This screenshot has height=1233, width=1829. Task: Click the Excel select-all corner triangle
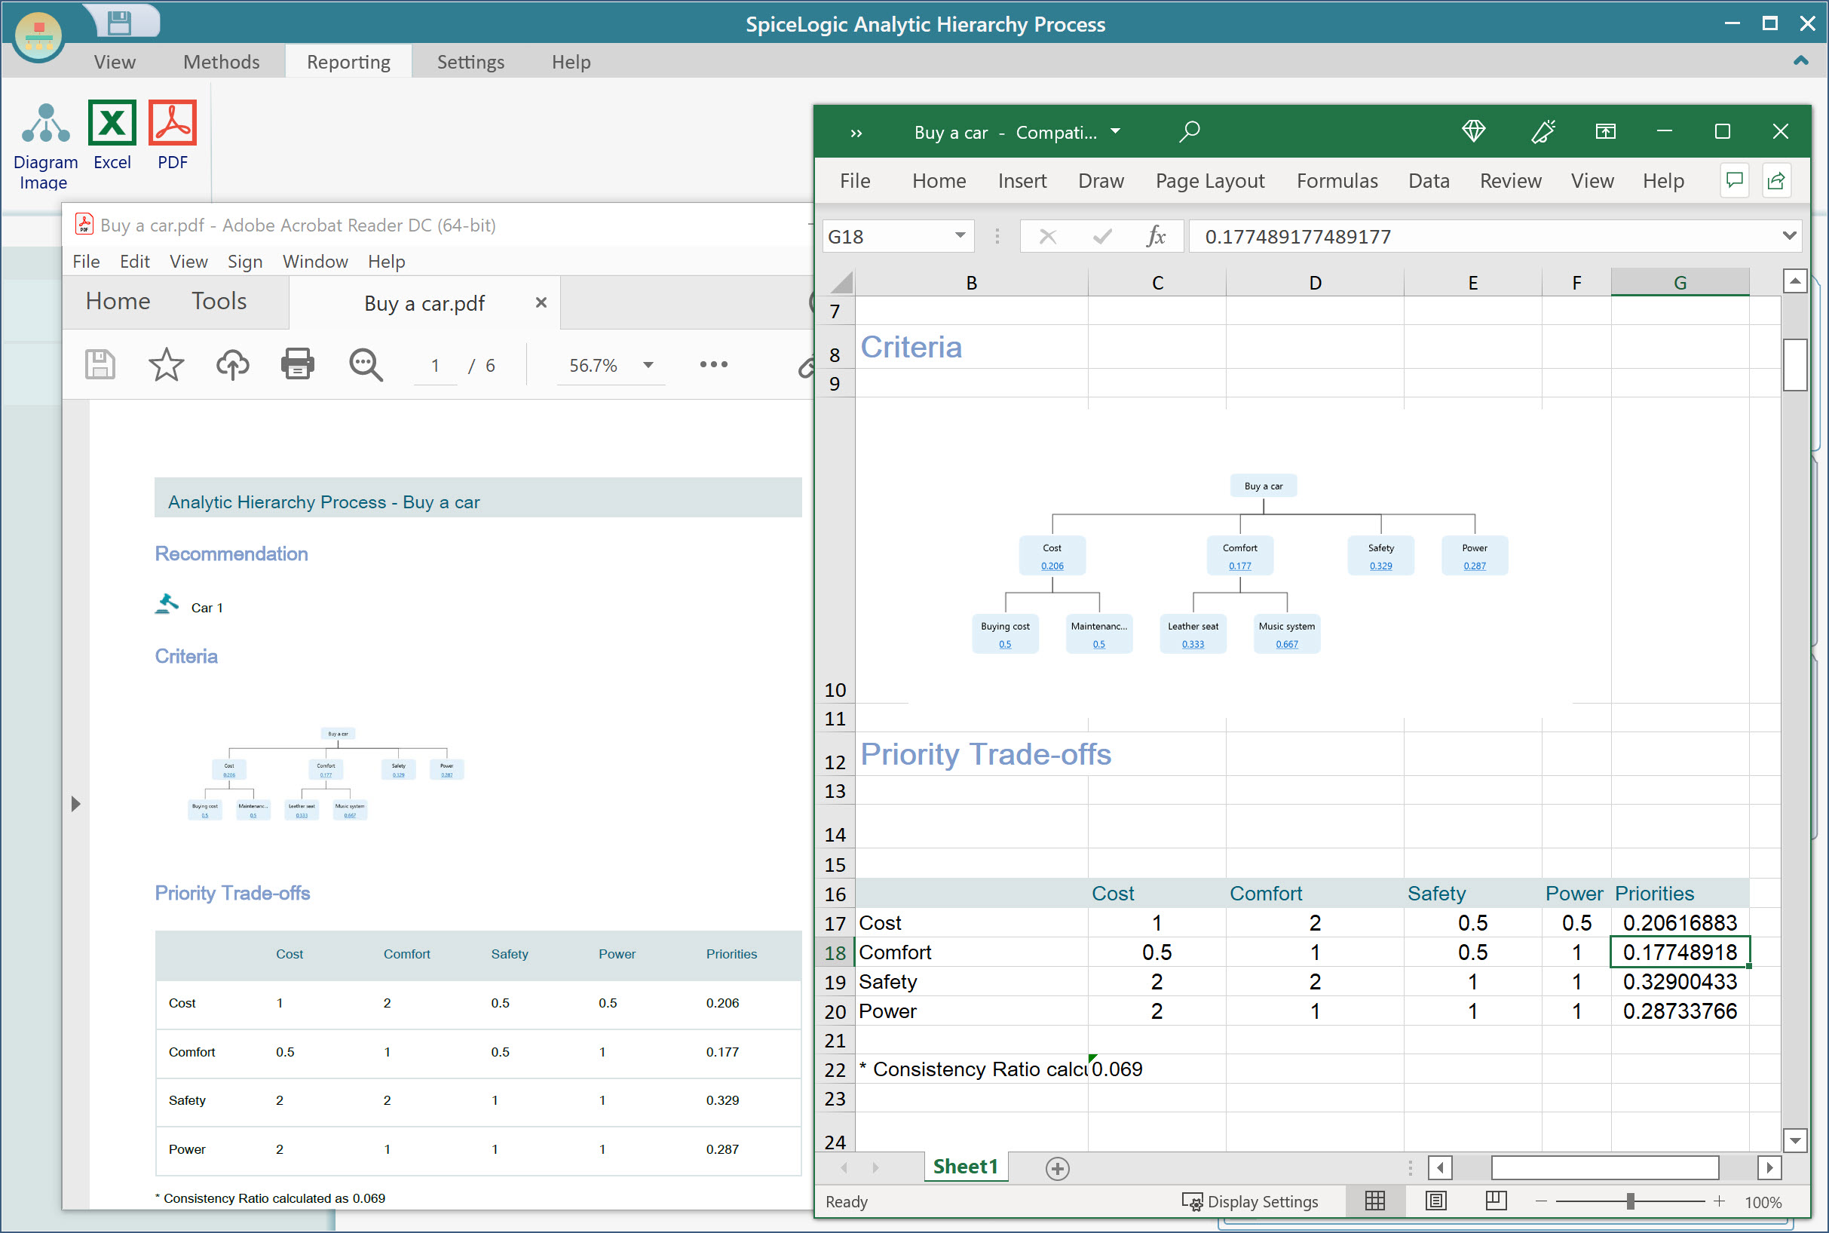coord(842,281)
